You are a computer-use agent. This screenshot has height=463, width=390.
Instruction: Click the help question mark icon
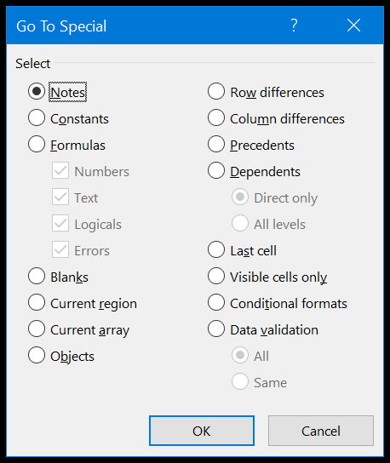pos(294,26)
